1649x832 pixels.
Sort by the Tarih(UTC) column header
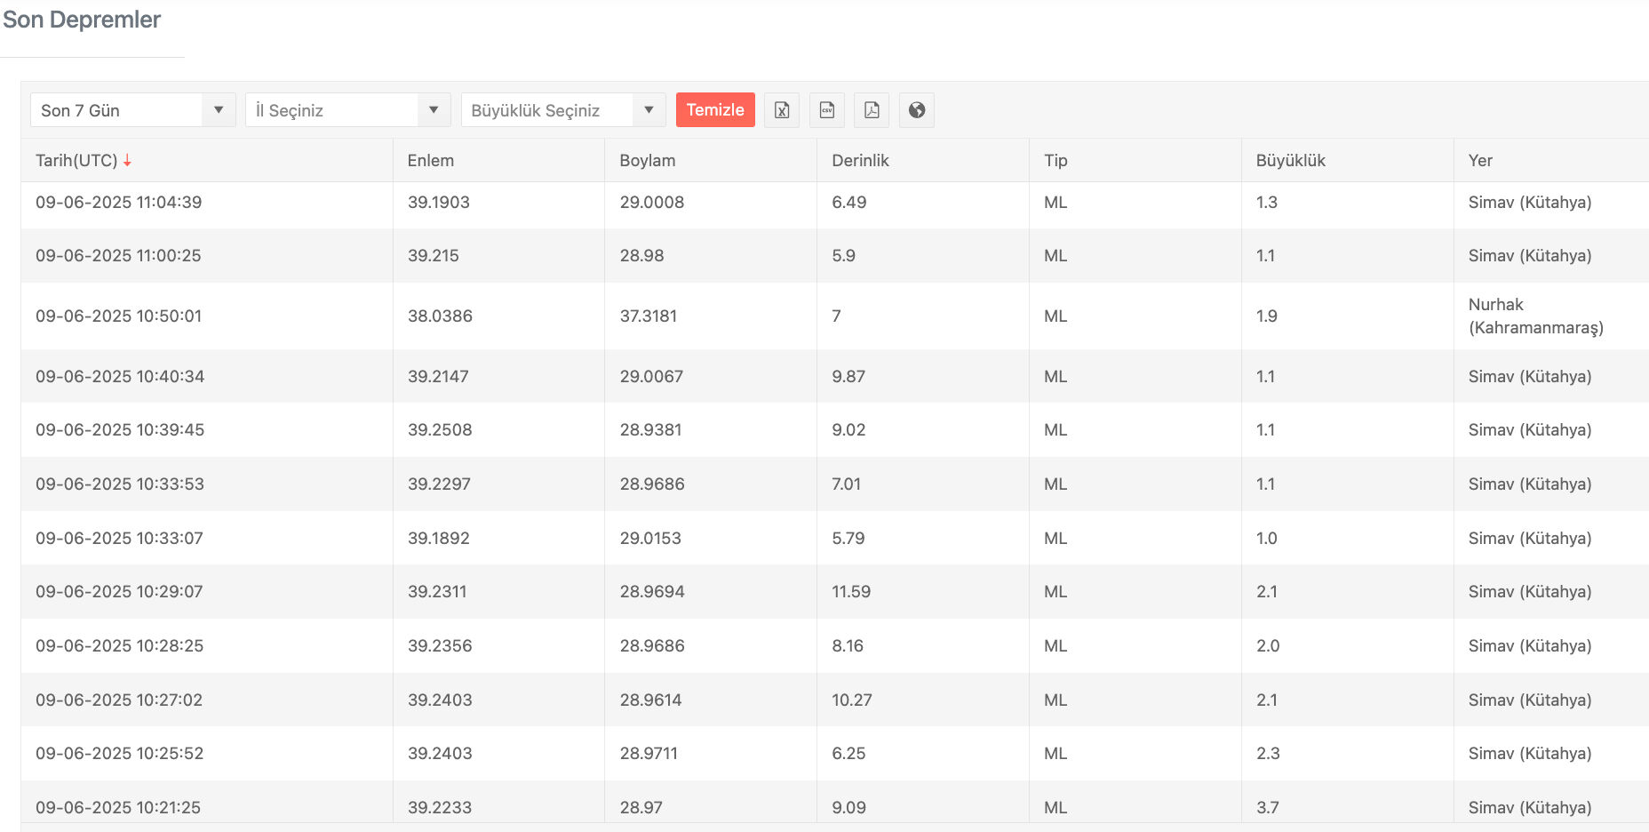tap(76, 161)
